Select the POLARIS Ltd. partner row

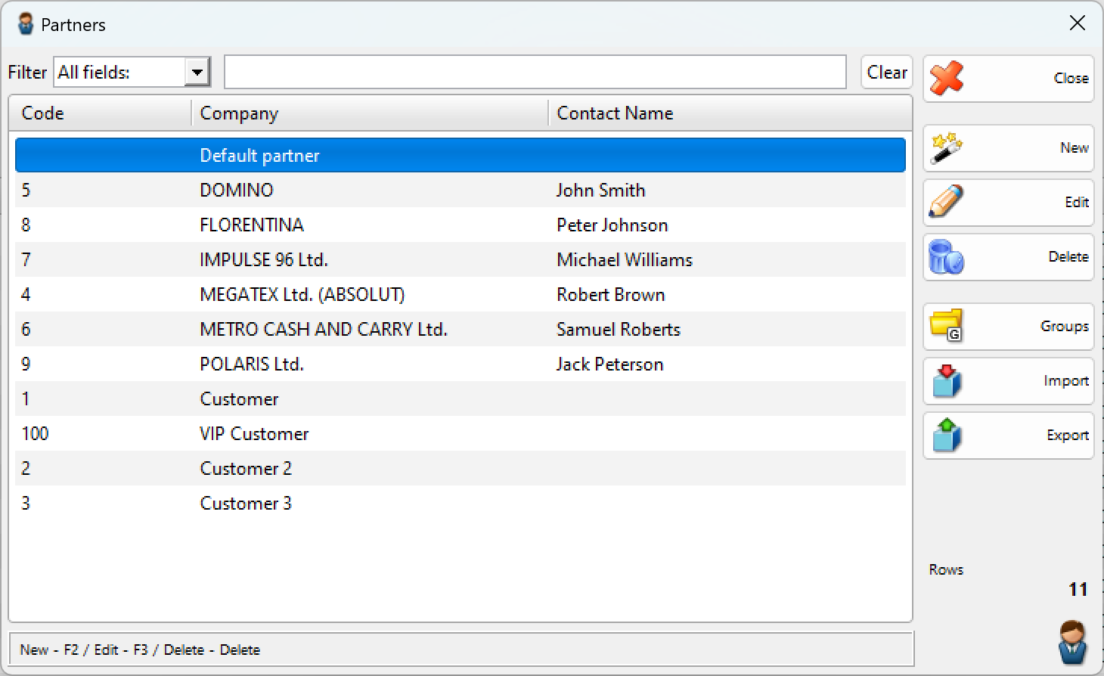[460, 364]
